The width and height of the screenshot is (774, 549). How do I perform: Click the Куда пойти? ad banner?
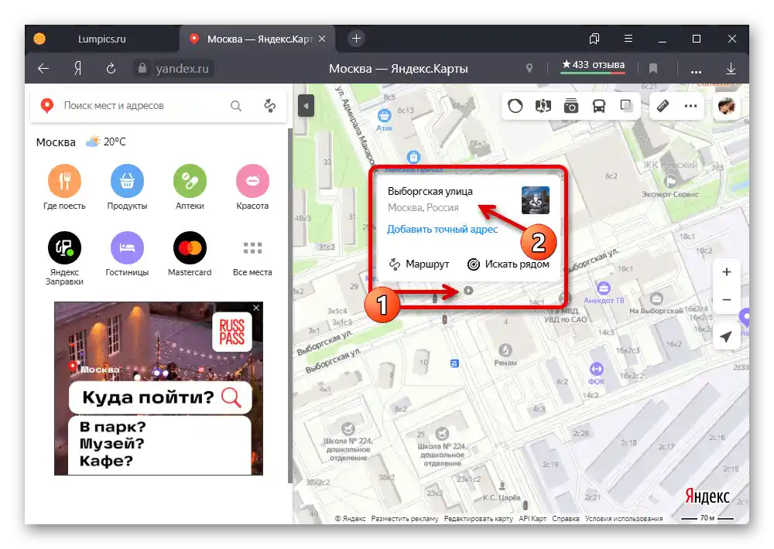click(x=160, y=397)
